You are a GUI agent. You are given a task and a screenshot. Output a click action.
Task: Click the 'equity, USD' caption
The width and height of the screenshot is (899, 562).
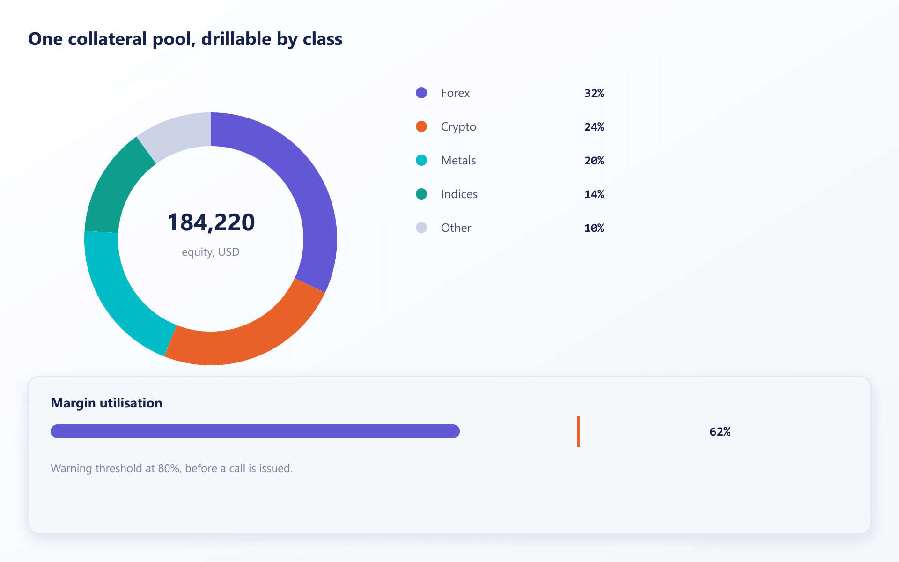(x=211, y=252)
